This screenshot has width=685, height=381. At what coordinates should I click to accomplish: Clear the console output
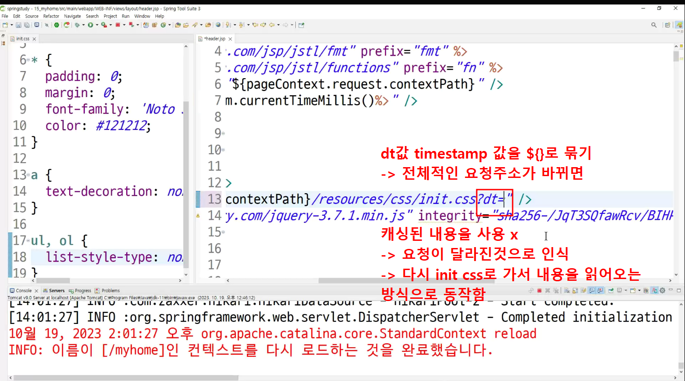point(567,291)
